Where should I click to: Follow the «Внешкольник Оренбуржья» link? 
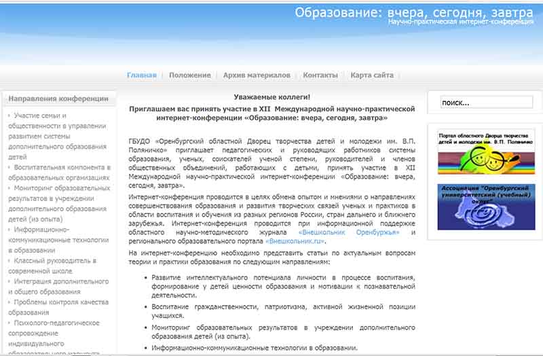pyautogui.click(x=349, y=232)
